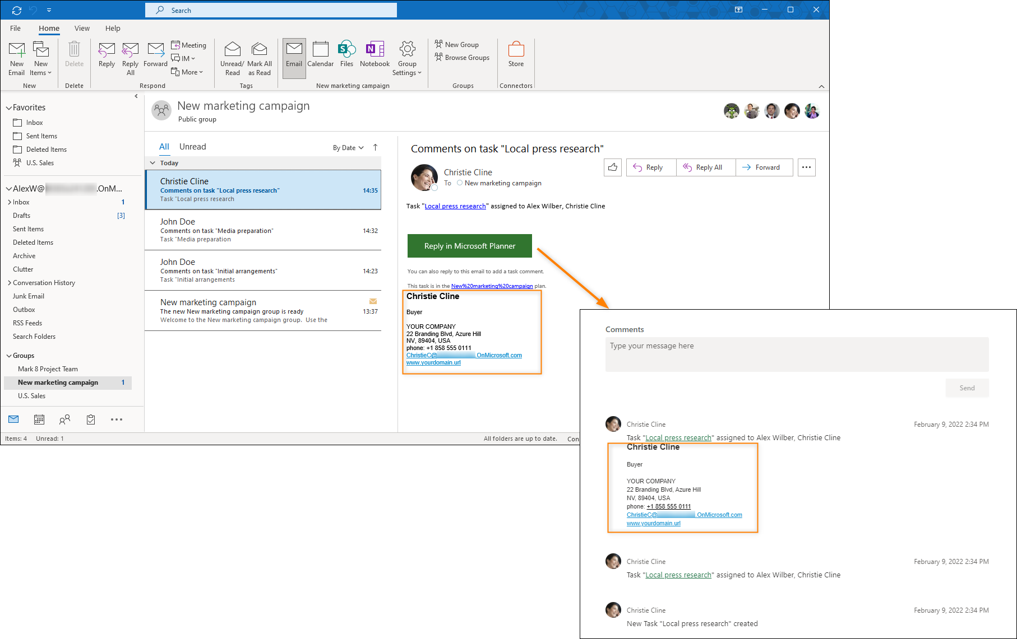The width and height of the screenshot is (1017, 639).
Task: Click the sync refresh icon in title bar
Action: point(16,10)
